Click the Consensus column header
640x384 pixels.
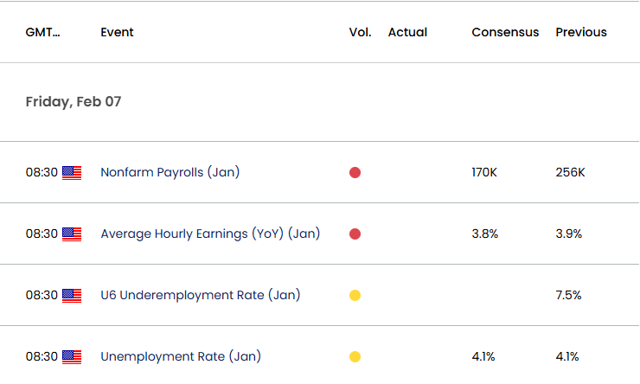click(x=505, y=32)
